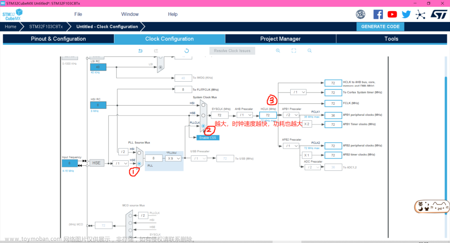
Task: Click APB1 peripheral clocks 36 value
Action: (333, 115)
